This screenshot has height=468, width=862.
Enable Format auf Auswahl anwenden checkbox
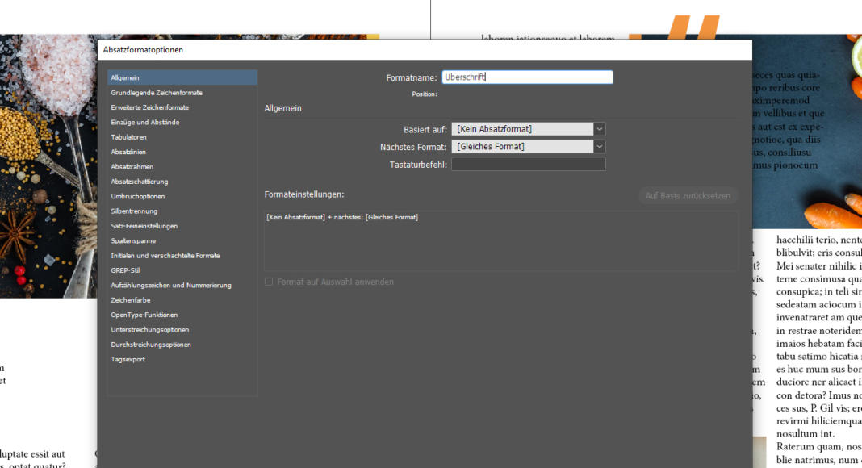[270, 282]
